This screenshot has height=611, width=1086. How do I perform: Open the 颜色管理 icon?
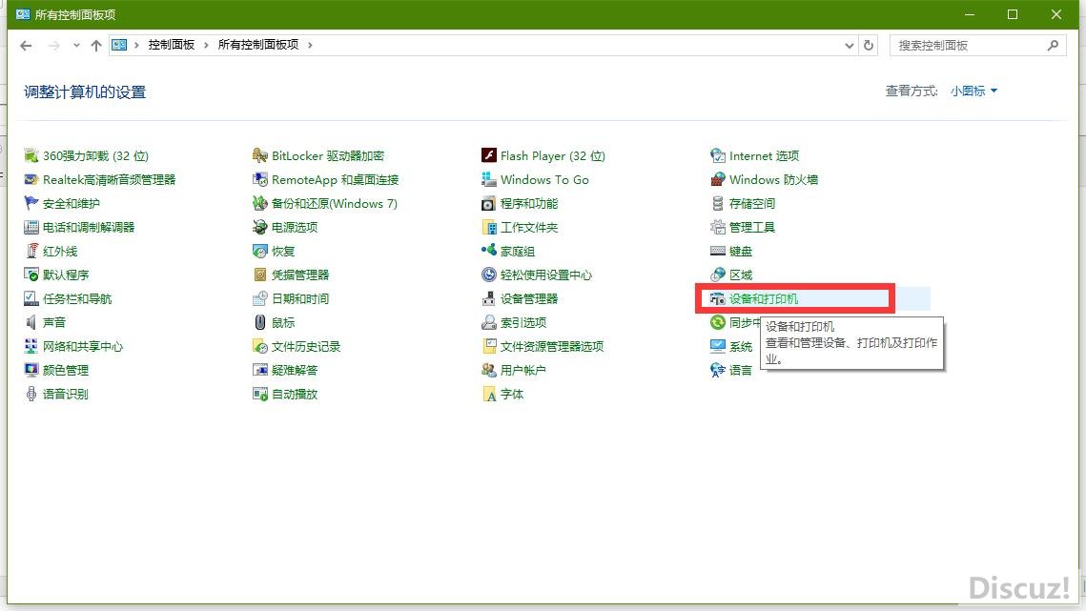pos(31,370)
